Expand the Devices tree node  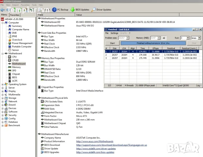tap(3, 108)
